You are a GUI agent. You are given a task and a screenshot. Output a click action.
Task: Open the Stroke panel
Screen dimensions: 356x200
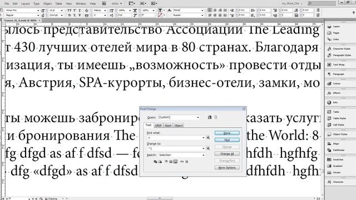[x=334, y=173]
